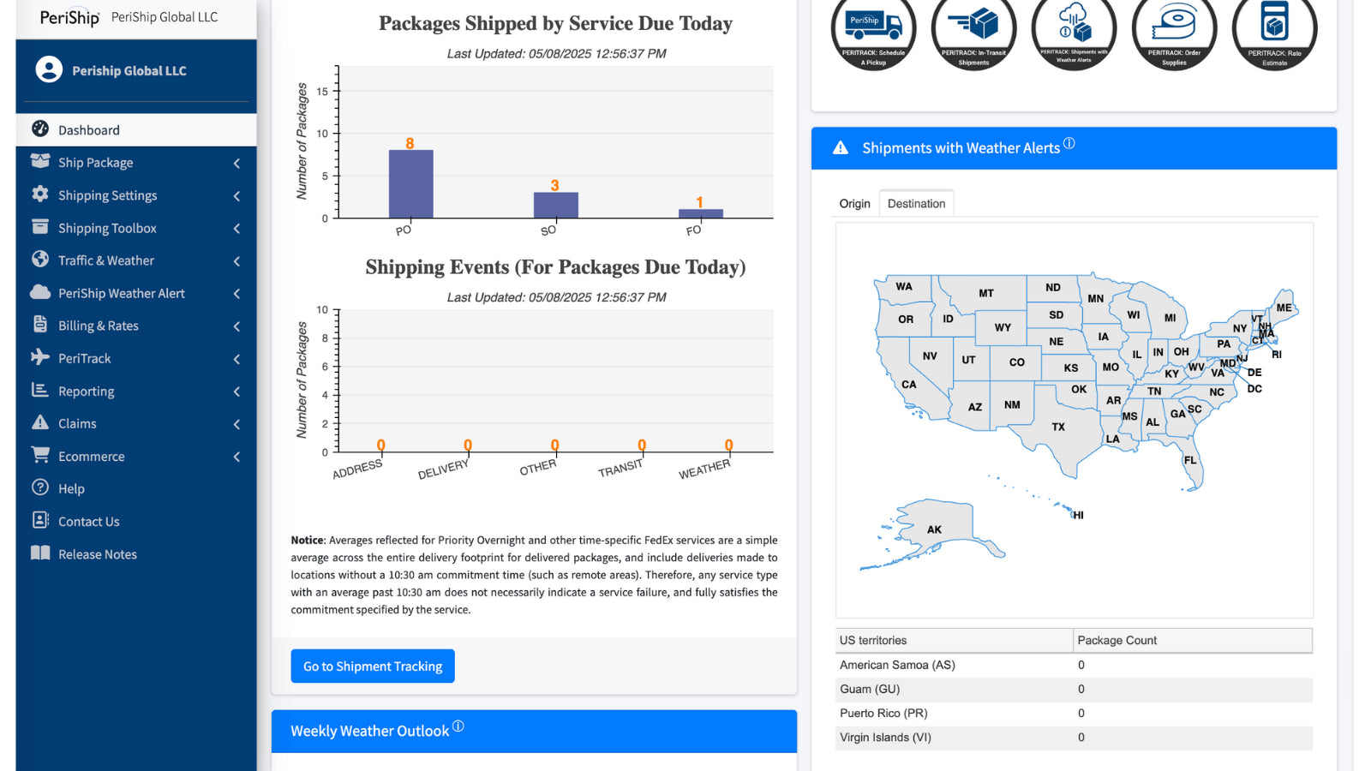Image resolution: width=1371 pixels, height=771 pixels.
Task: Click the PeriShip Weather Alert cloud icon
Action: coord(40,292)
